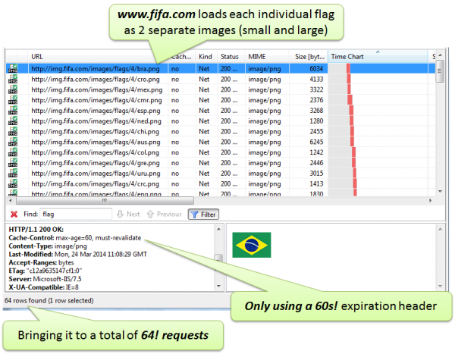Viewport: 455px width, 354px height.
Task: Click the PNG icon of cmr.png row
Action: point(13,100)
